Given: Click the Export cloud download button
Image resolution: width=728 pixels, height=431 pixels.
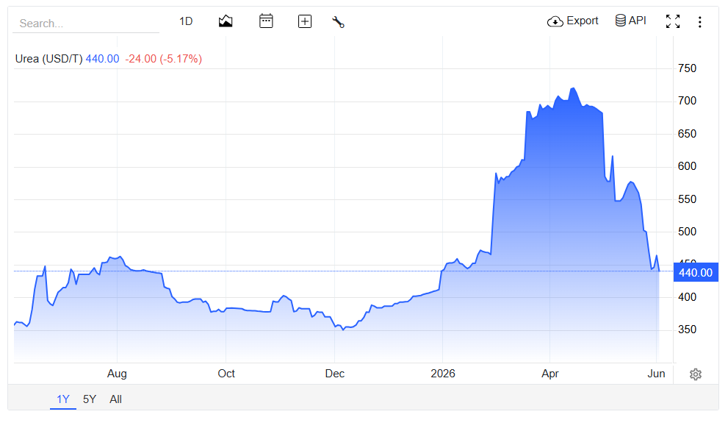Looking at the screenshot, I should [x=573, y=21].
